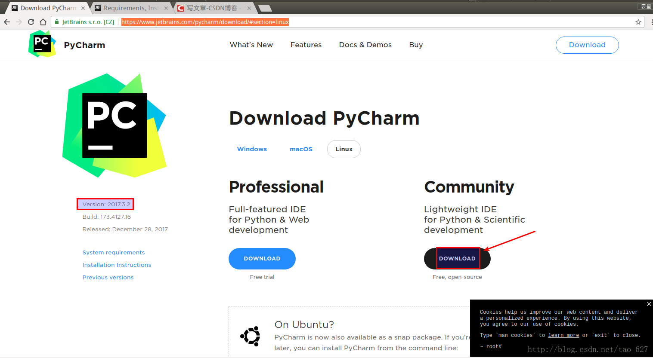Click the JetBrains s.r.o. [CZ] certificate label

point(88,22)
